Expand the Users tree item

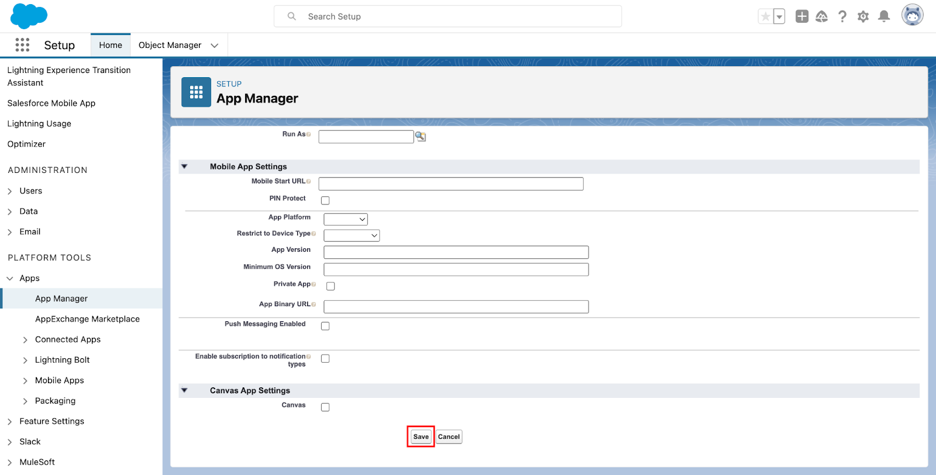coord(10,191)
